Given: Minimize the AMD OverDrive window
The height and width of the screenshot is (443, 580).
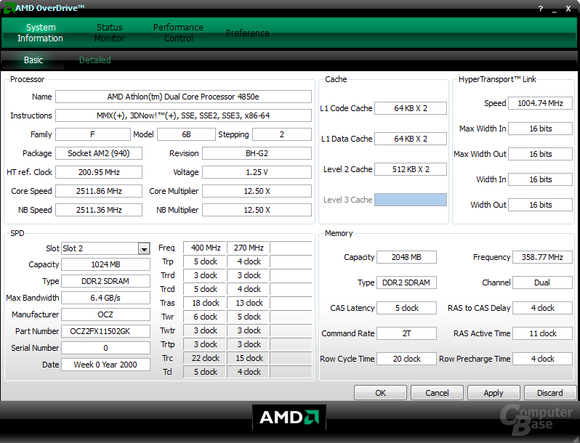Looking at the screenshot, I should click(x=555, y=10).
